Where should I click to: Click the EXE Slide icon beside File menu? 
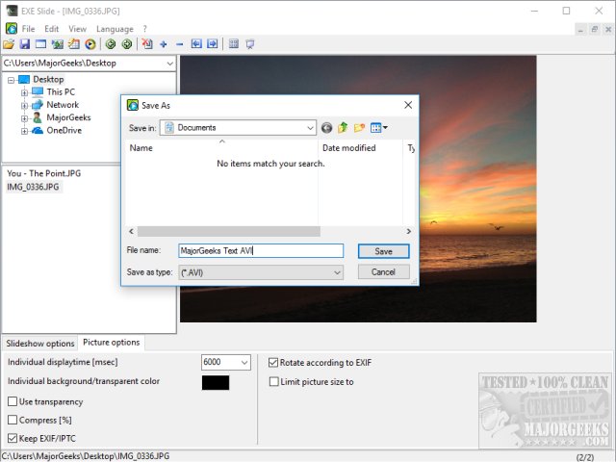(12, 28)
